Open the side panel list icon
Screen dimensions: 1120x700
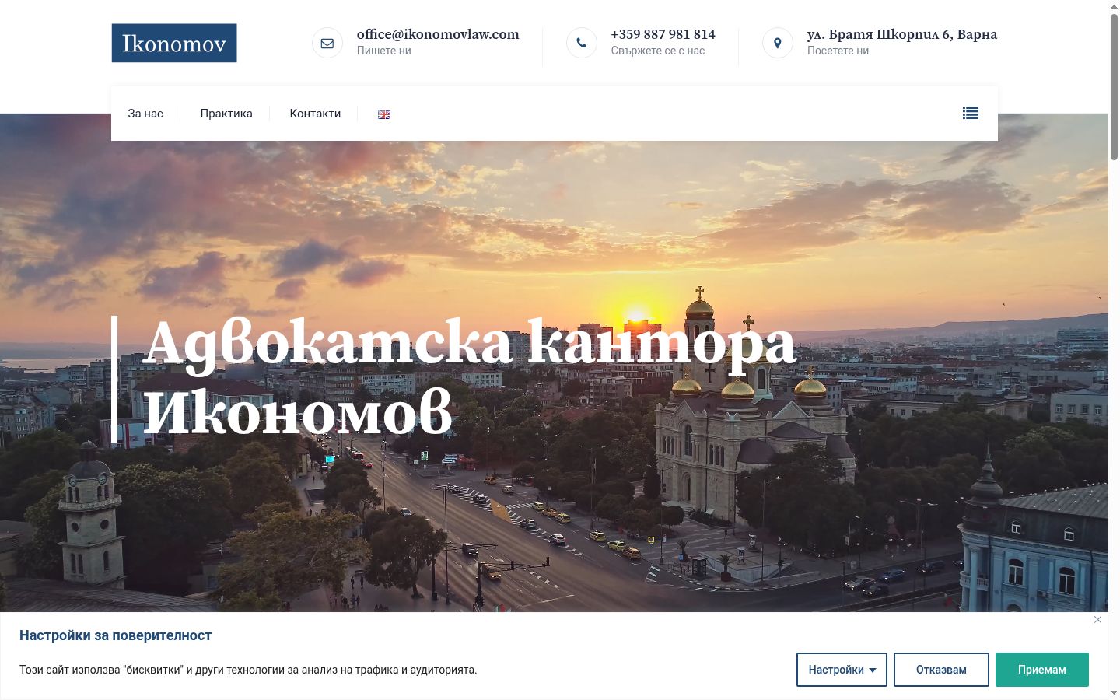(x=971, y=113)
